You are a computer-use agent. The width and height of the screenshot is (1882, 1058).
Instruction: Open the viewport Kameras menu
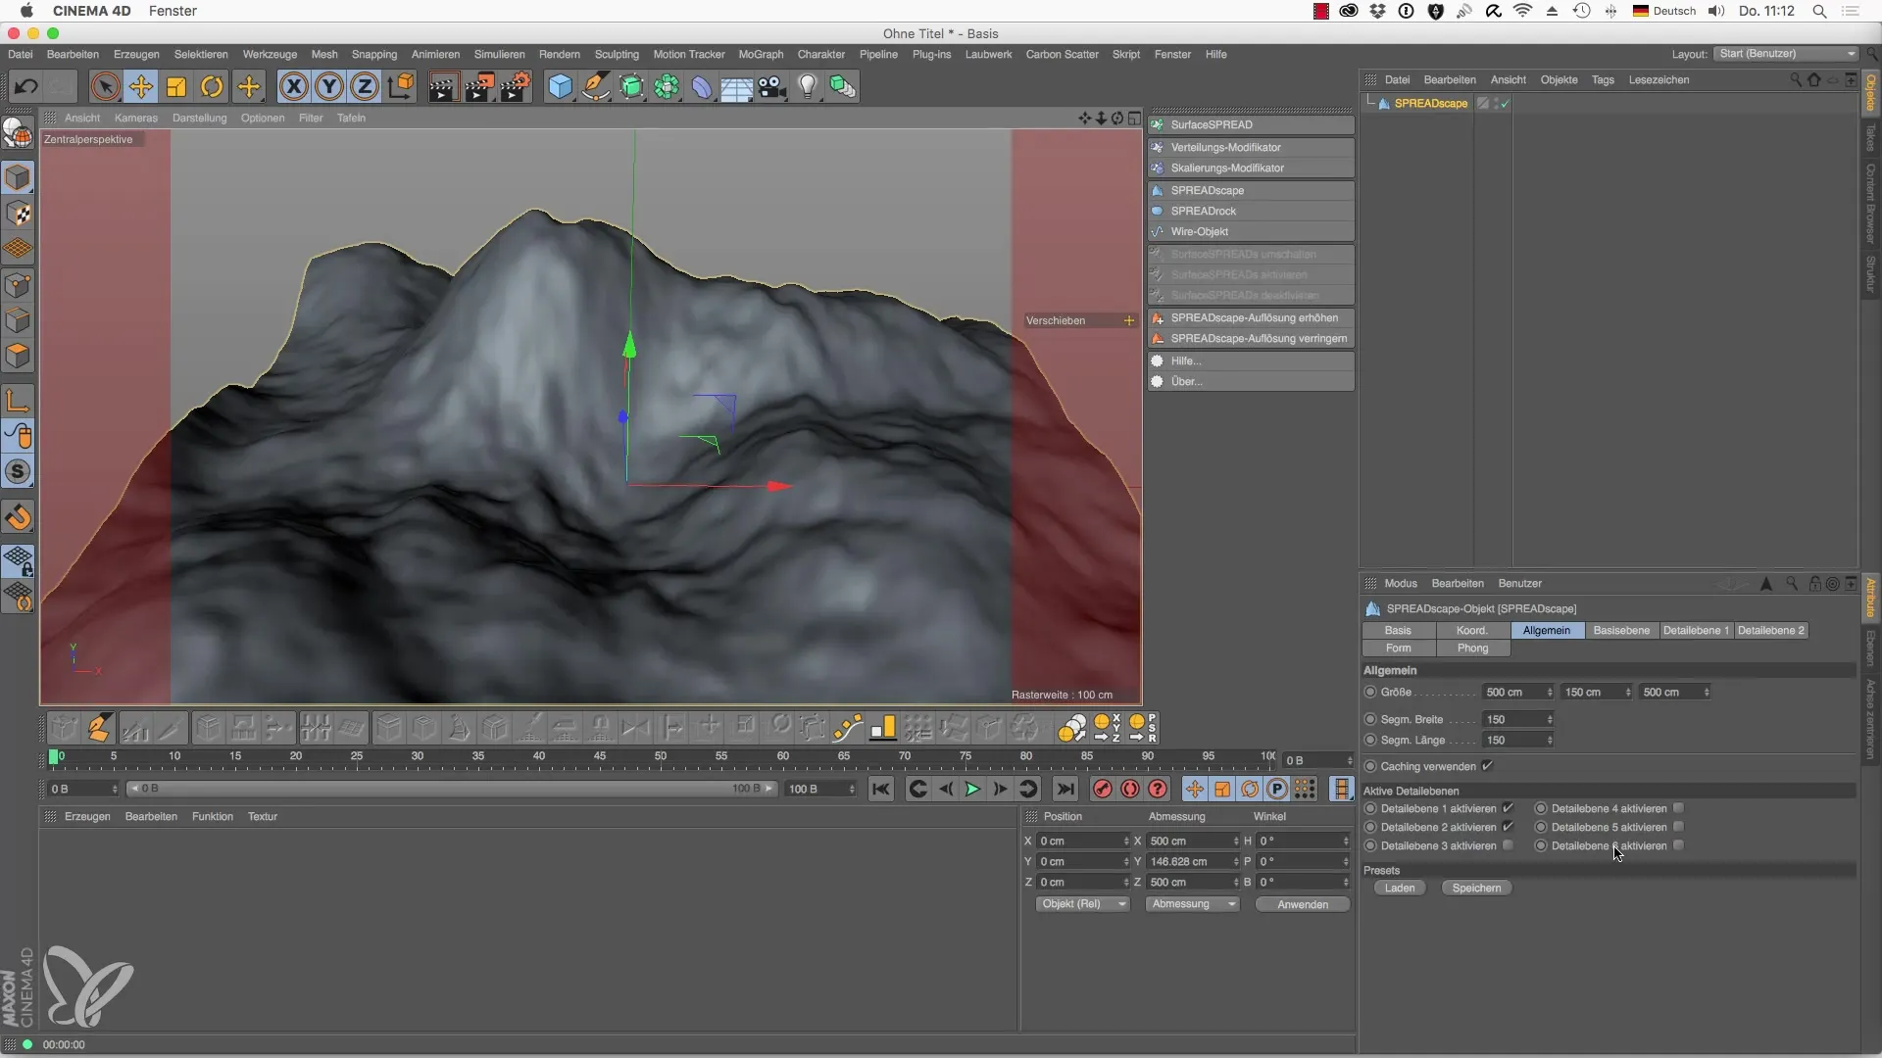tap(135, 119)
